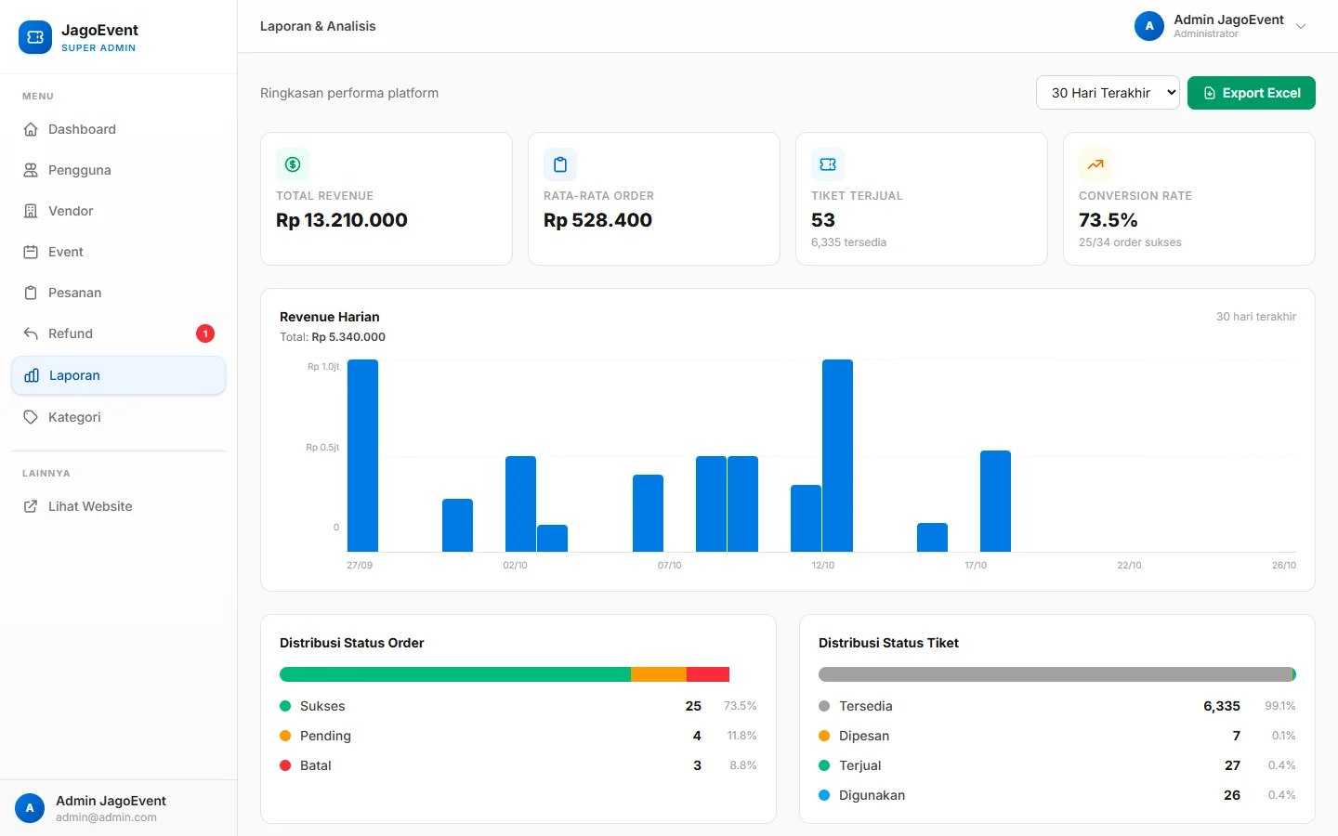Click the Dashboard home icon
This screenshot has height=836, width=1338.
[31, 129]
